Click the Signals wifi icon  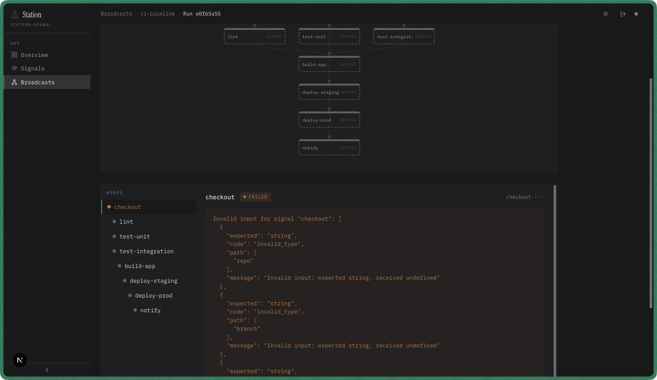point(14,68)
